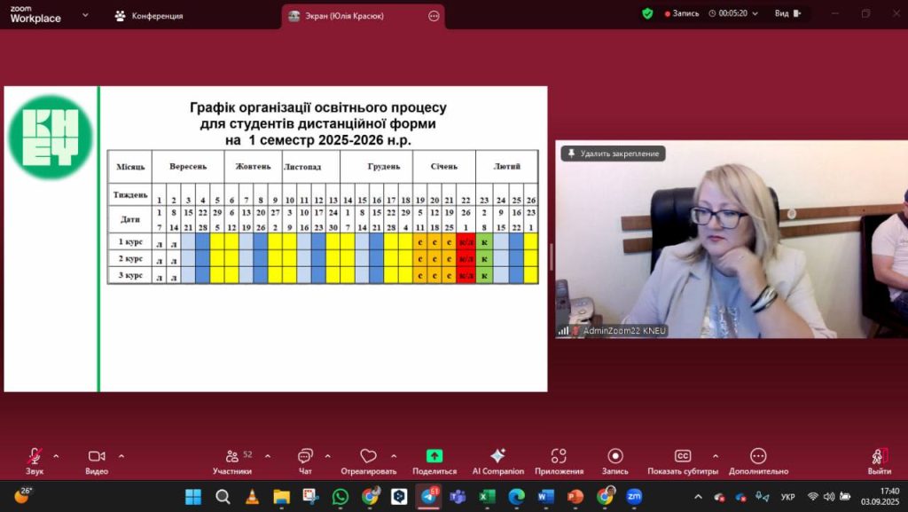Image resolution: width=908 pixels, height=512 pixels.
Task: Turn on camera with Видео button
Action: pos(97,456)
